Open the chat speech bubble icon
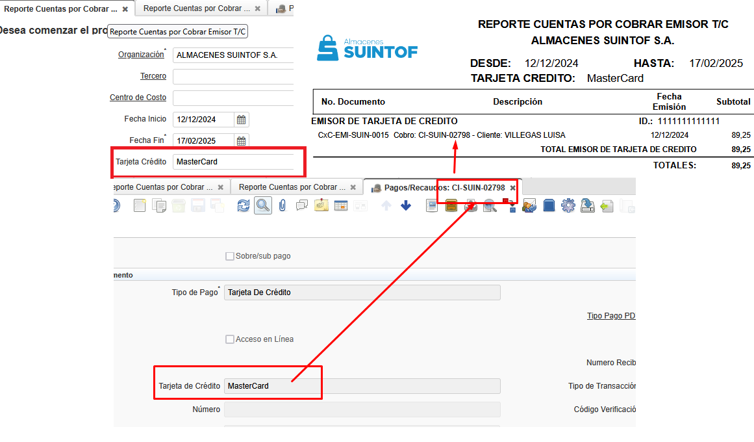Viewport: 754px width, 442px height. tap(301, 205)
